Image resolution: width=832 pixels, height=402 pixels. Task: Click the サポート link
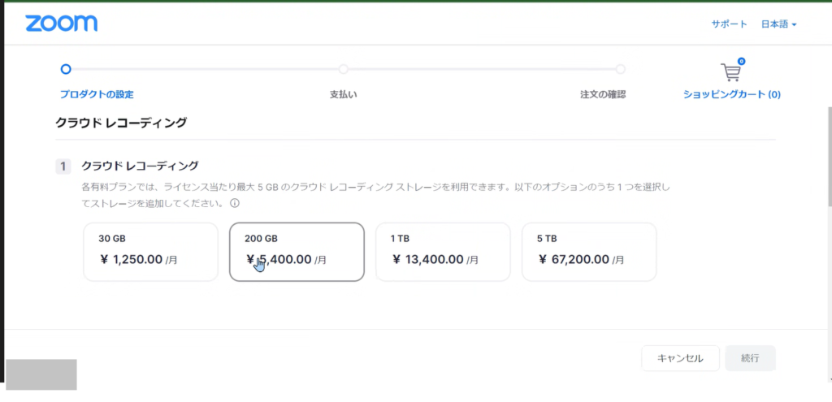(x=729, y=24)
